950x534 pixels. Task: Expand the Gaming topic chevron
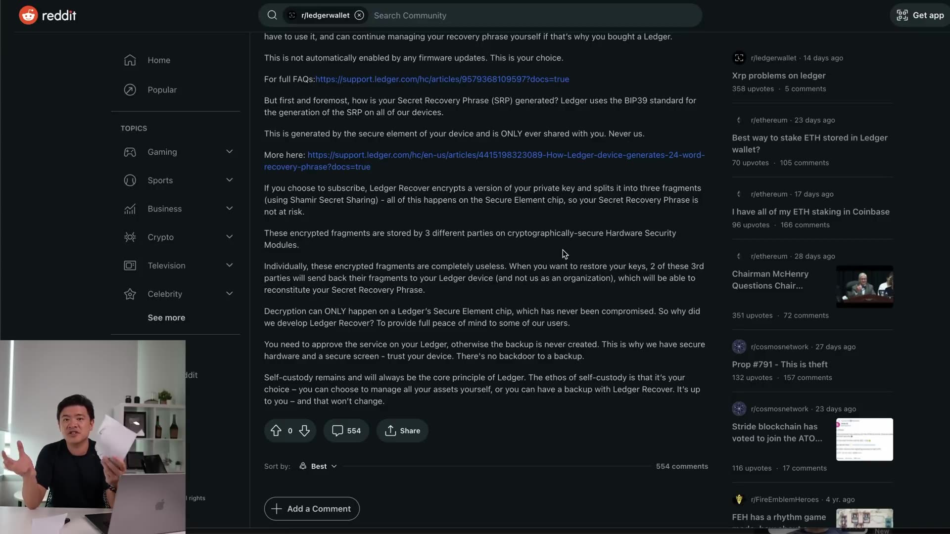[230, 151]
